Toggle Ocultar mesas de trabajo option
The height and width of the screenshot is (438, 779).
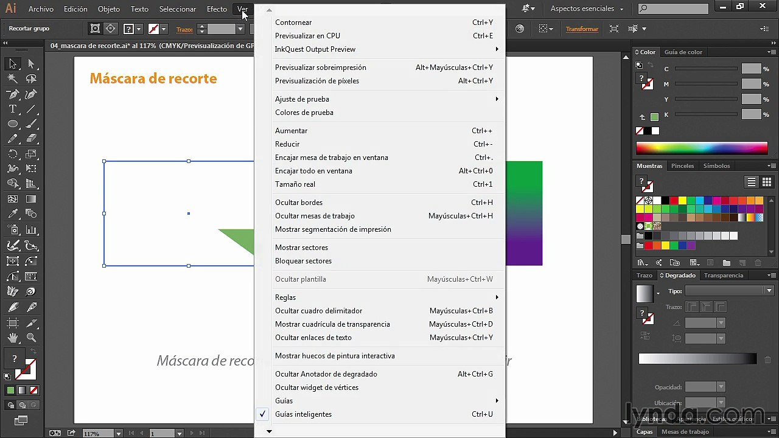point(379,216)
